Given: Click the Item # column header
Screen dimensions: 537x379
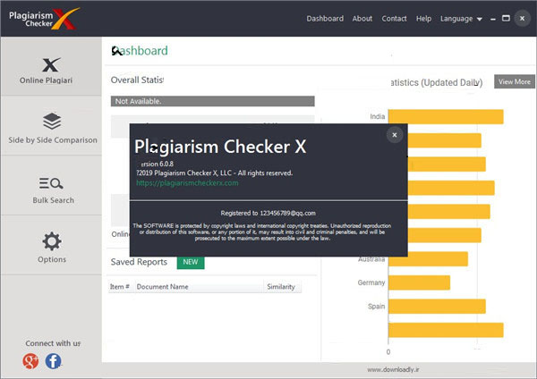Looking at the screenshot, I should click(120, 287).
